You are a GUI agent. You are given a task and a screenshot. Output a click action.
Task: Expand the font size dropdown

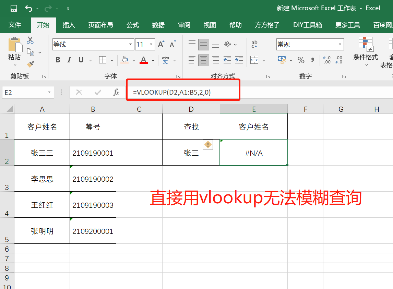click(x=151, y=45)
